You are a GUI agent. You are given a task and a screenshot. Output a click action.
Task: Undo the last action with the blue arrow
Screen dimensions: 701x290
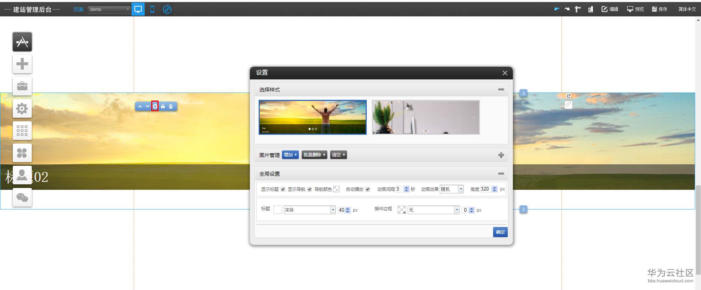coord(557,9)
